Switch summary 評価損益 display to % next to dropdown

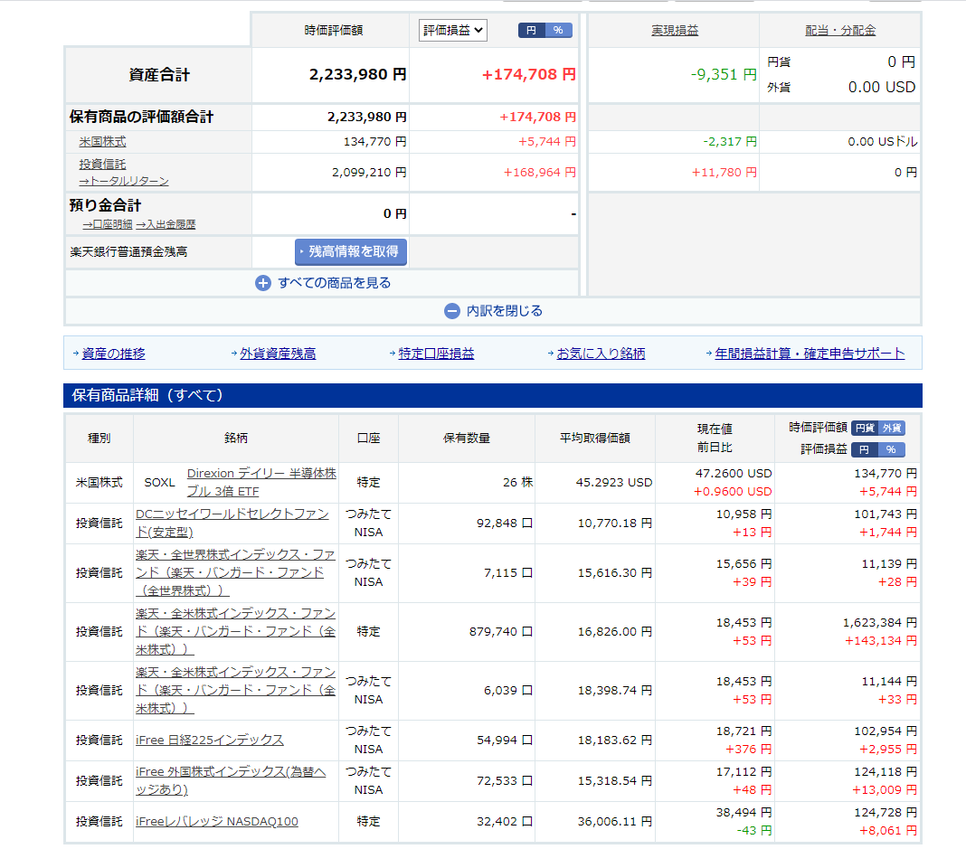[558, 31]
